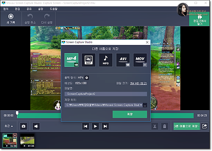Open the 설정 menu
The image size is (212, 151).
tap(41, 9)
